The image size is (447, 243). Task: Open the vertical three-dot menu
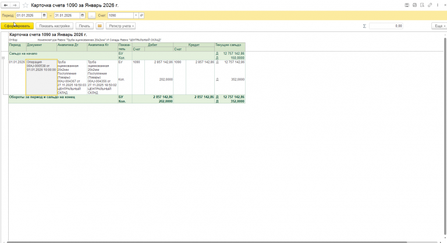(438, 5)
